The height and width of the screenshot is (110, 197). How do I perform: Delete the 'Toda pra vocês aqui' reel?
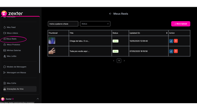tap(176, 51)
